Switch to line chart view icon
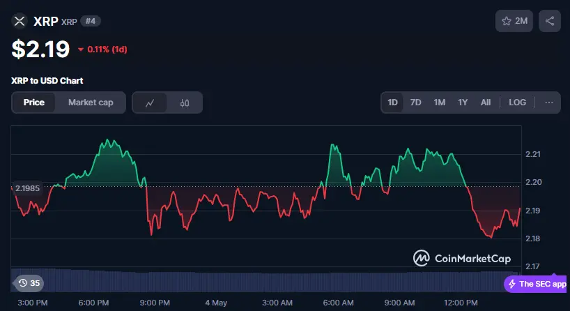This screenshot has height=311, width=570. [x=150, y=103]
